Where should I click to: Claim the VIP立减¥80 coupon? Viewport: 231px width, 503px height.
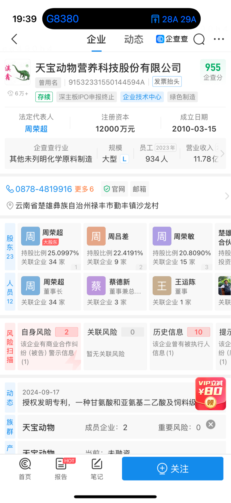point(211,394)
